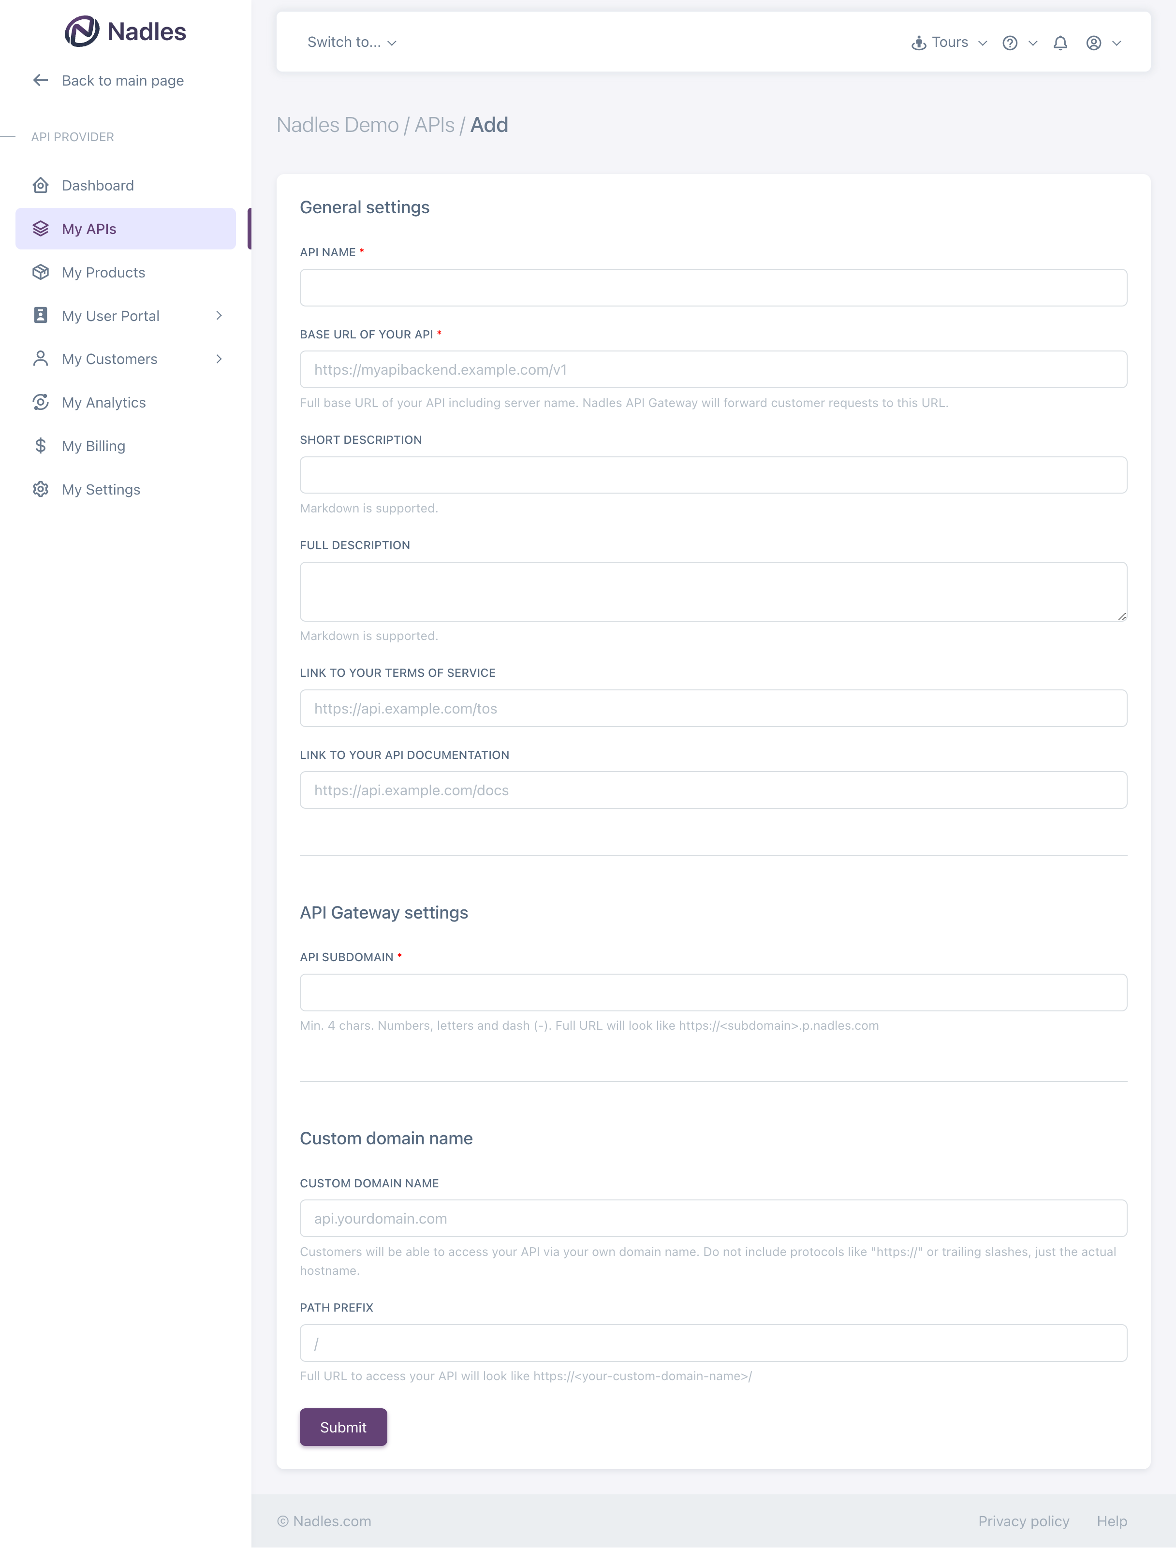
Task: Click the back arrow icon
Action: (41, 80)
